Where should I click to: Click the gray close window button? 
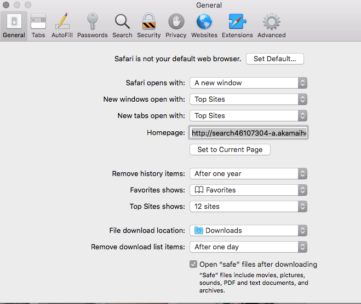point(6,4)
